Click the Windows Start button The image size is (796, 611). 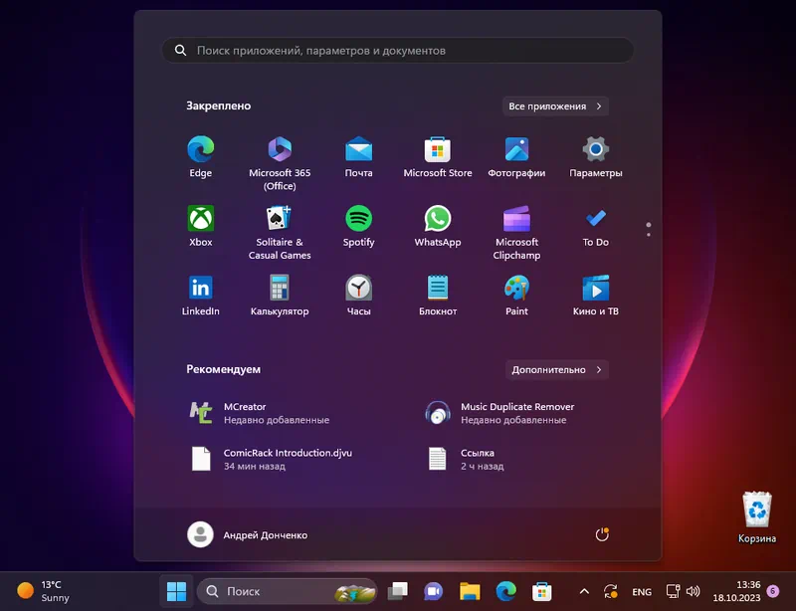click(x=176, y=591)
